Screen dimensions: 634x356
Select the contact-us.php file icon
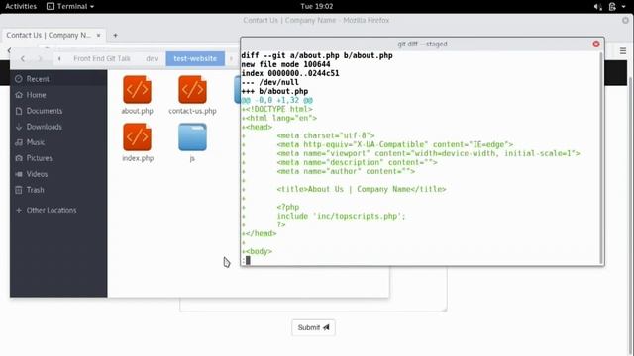coord(192,90)
